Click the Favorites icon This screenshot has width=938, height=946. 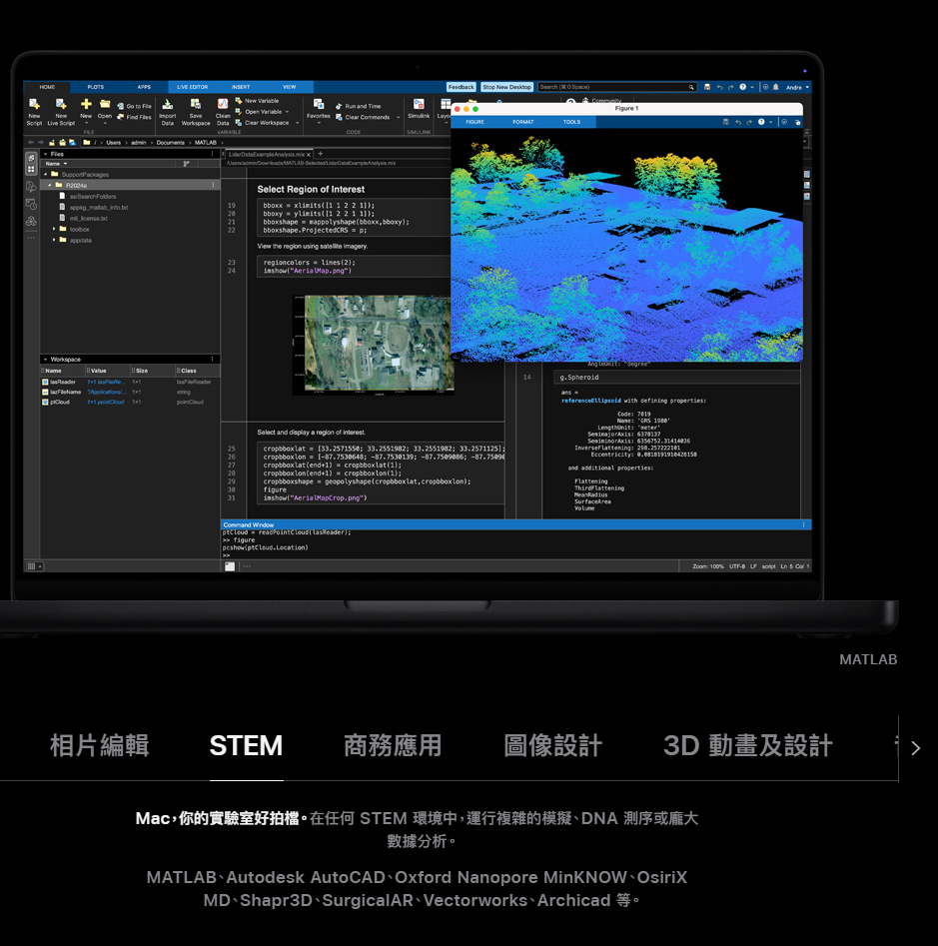pos(319,104)
